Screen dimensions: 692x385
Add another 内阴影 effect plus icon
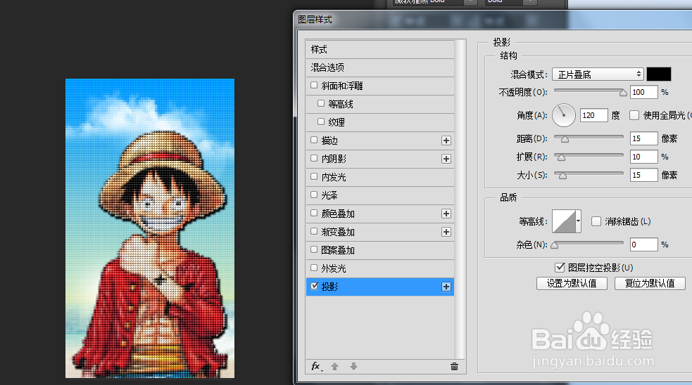[446, 159]
